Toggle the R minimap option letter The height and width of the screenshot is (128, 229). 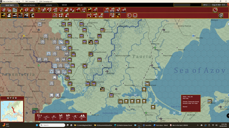tap(16, 98)
